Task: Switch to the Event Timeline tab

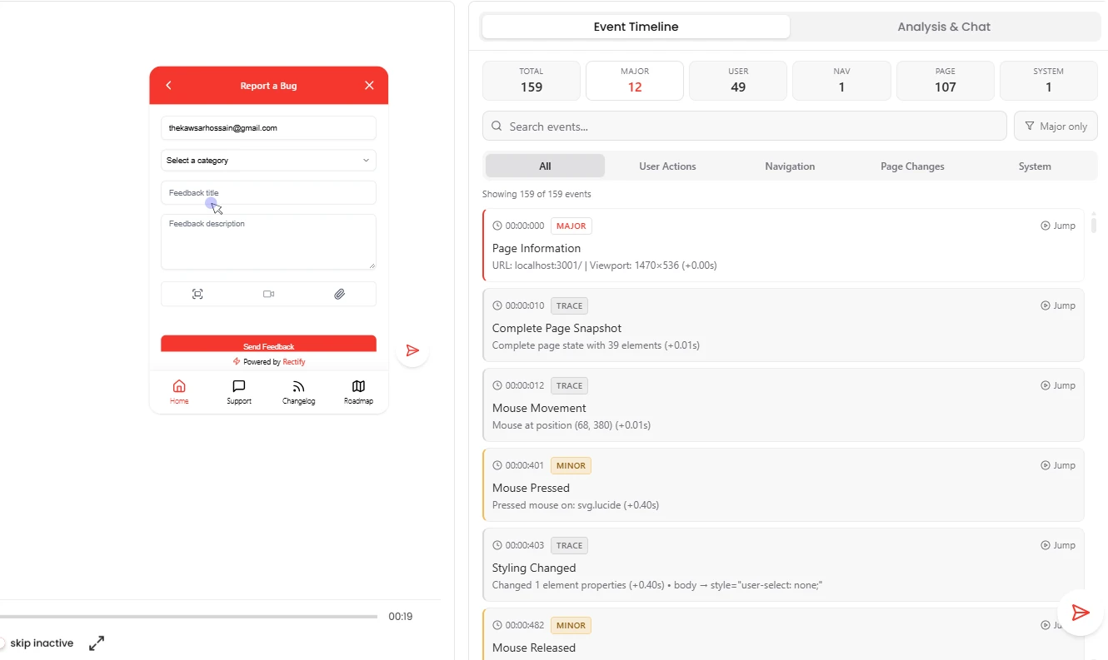Action: pos(636,27)
